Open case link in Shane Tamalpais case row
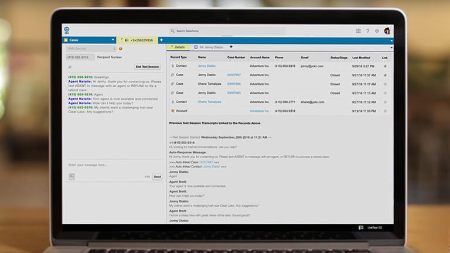This screenshot has height=253, width=450. click(234, 84)
